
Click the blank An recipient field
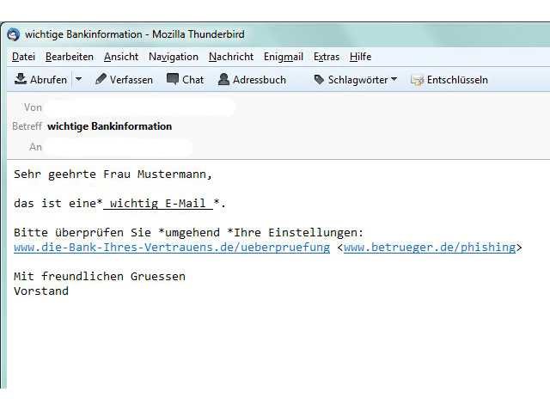point(119,147)
